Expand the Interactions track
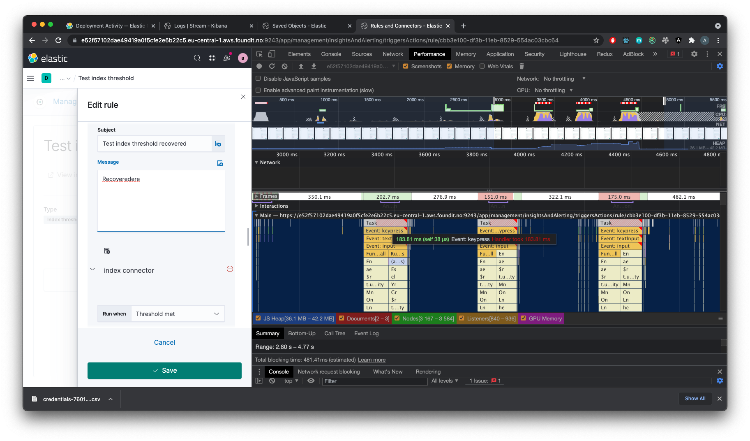750x441 pixels. click(x=256, y=206)
